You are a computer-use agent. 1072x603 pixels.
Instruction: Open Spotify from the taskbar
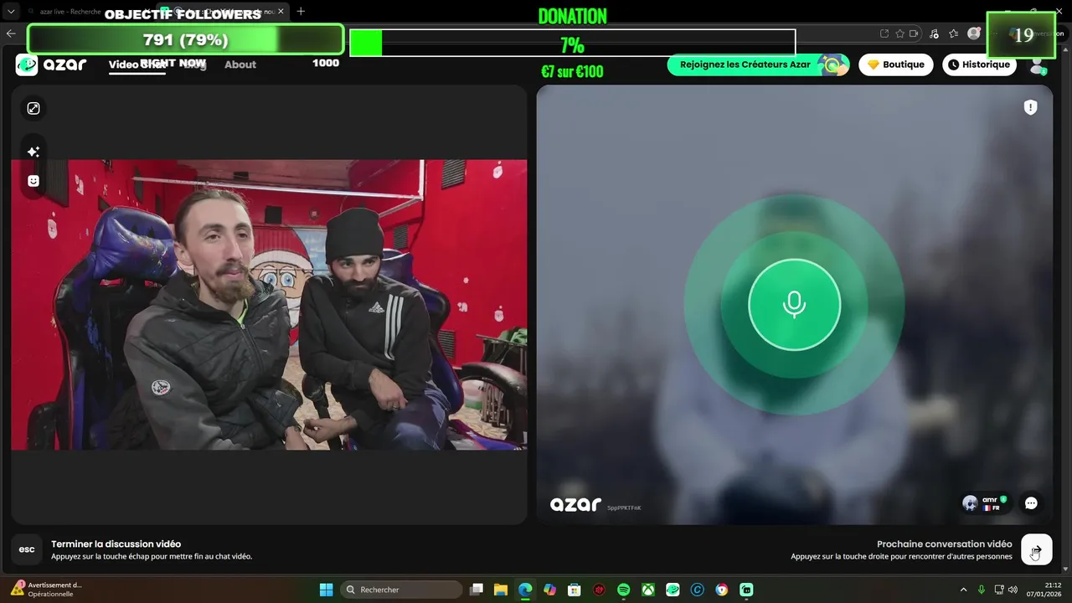tap(623, 590)
